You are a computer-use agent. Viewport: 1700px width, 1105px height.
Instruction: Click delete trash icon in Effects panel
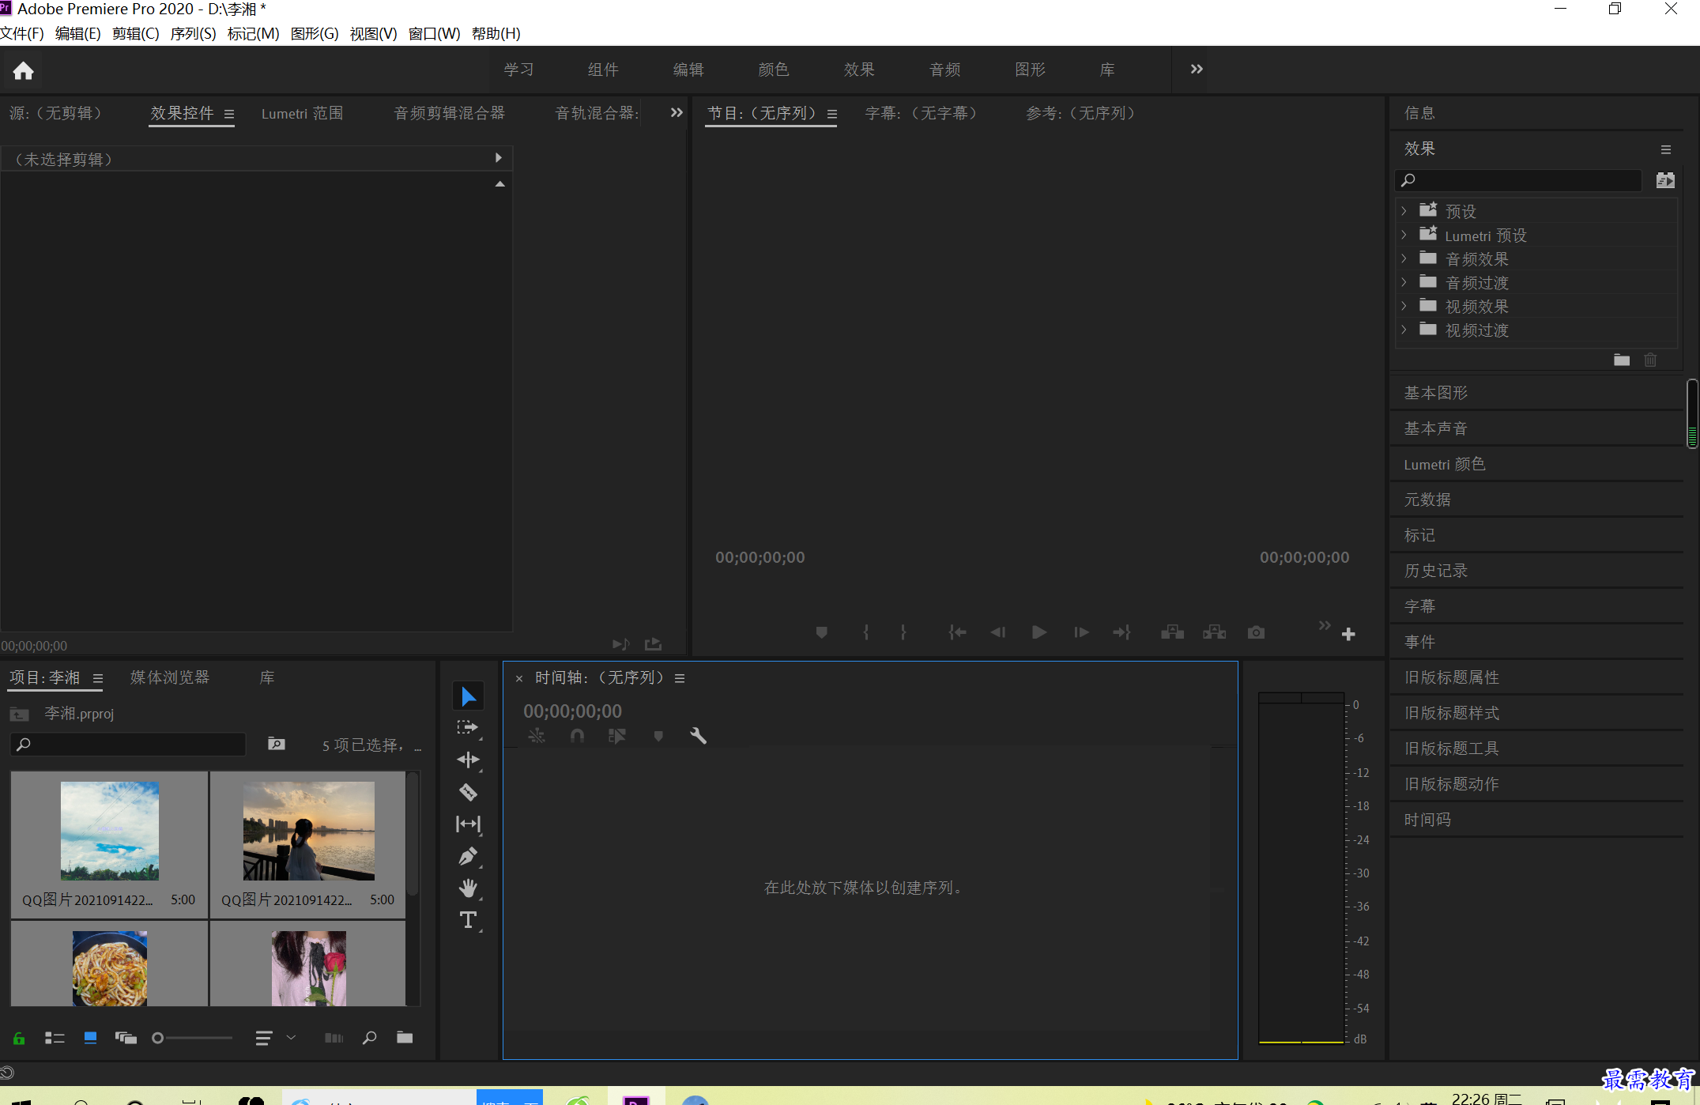tap(1650, 360)
